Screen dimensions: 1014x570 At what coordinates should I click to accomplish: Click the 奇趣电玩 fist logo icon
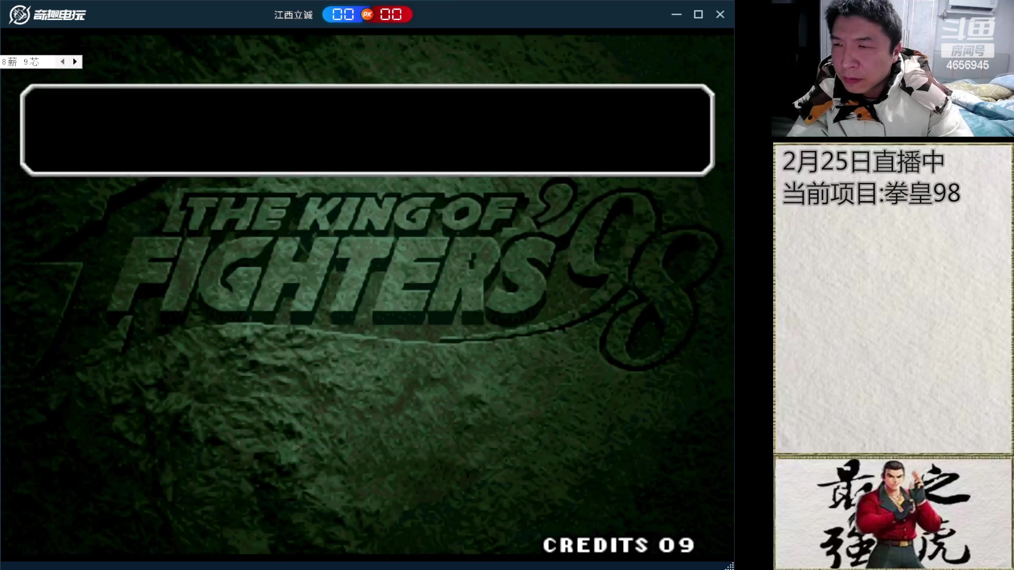coord(19,15)
